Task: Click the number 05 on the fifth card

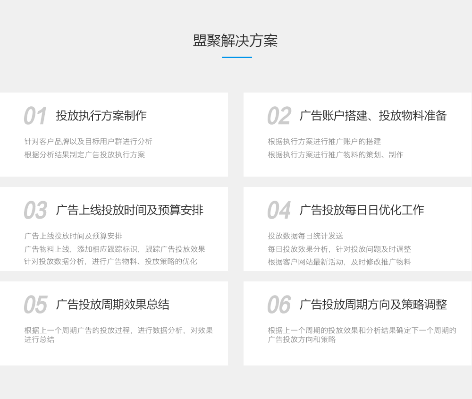Action: click(x=35, y=305)
